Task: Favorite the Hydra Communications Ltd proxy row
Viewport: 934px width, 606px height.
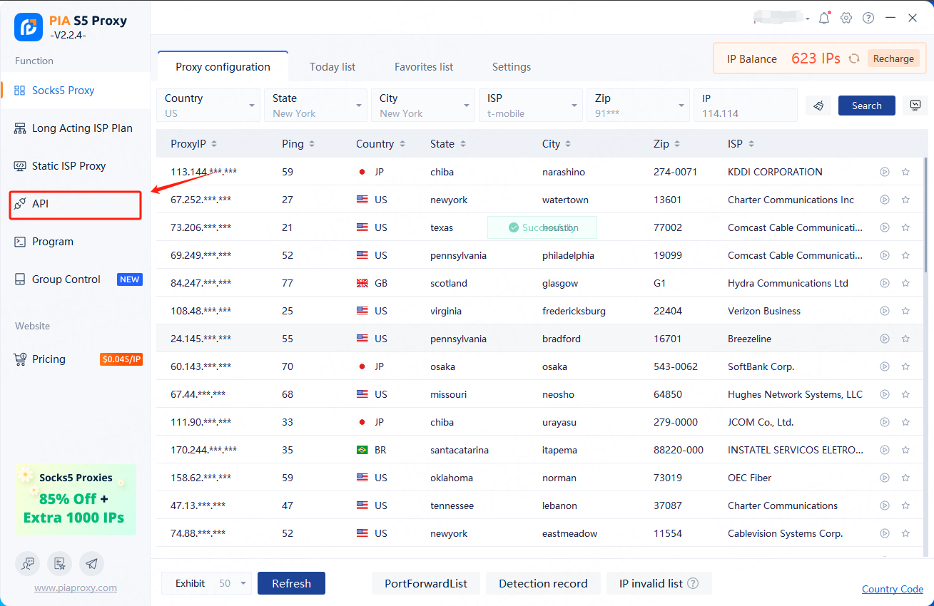Action: coord(905,283)
